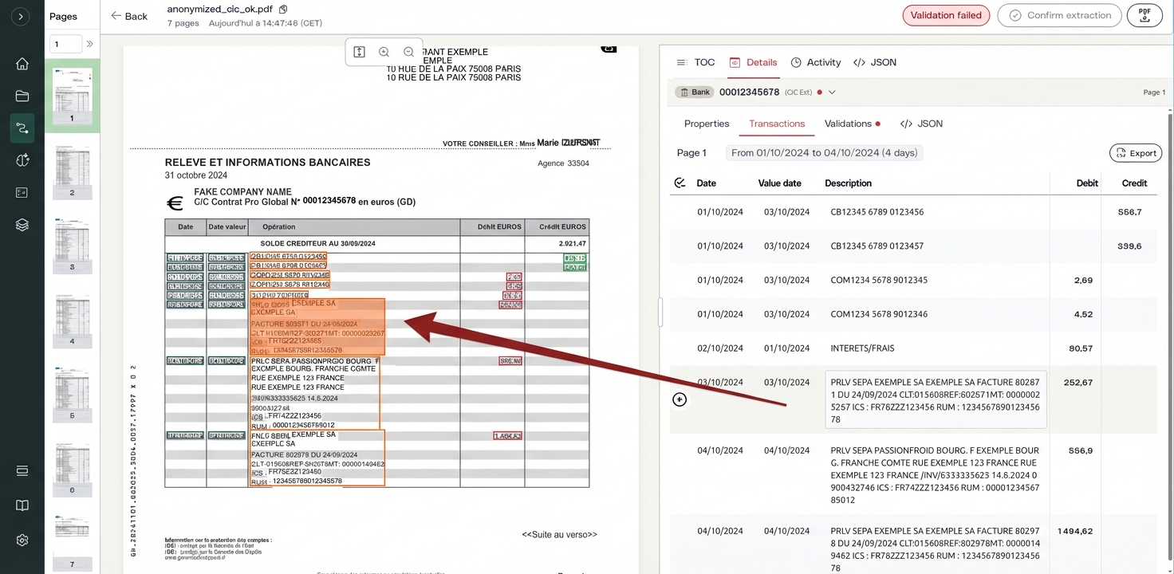
Task: Click the zoom out magnifier icon
Action: click(408, 52)
